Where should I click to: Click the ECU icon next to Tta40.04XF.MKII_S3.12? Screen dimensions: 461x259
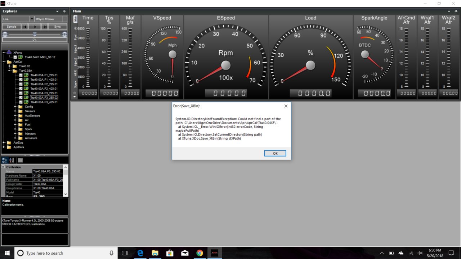(x=21, y=57)
